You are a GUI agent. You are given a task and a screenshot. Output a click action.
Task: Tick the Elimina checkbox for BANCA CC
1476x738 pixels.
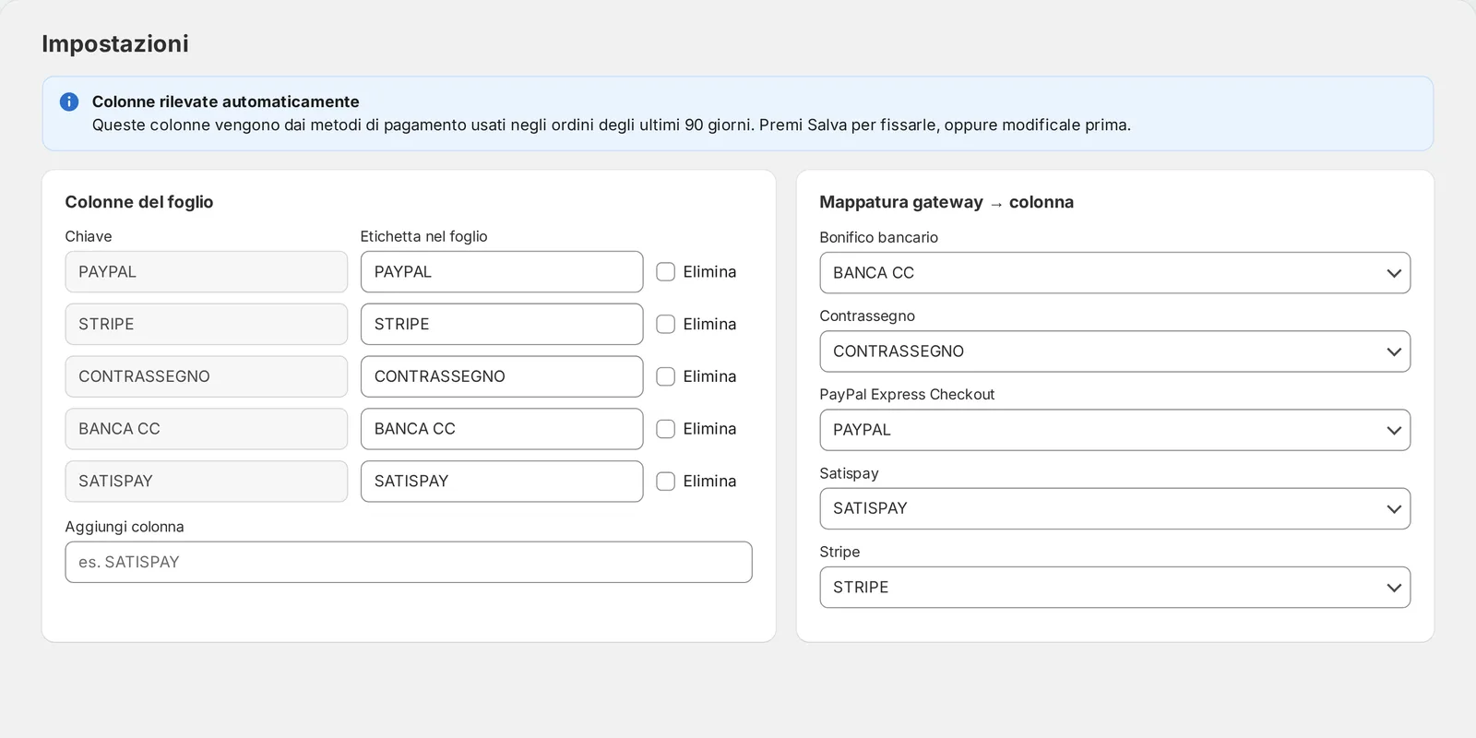point(665,429)
